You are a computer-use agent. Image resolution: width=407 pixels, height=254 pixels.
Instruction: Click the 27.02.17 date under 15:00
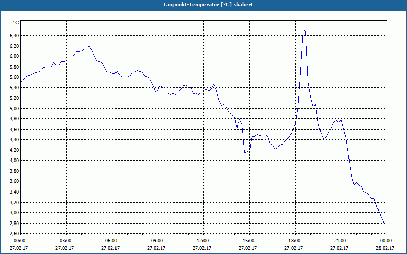coord(248,248)
